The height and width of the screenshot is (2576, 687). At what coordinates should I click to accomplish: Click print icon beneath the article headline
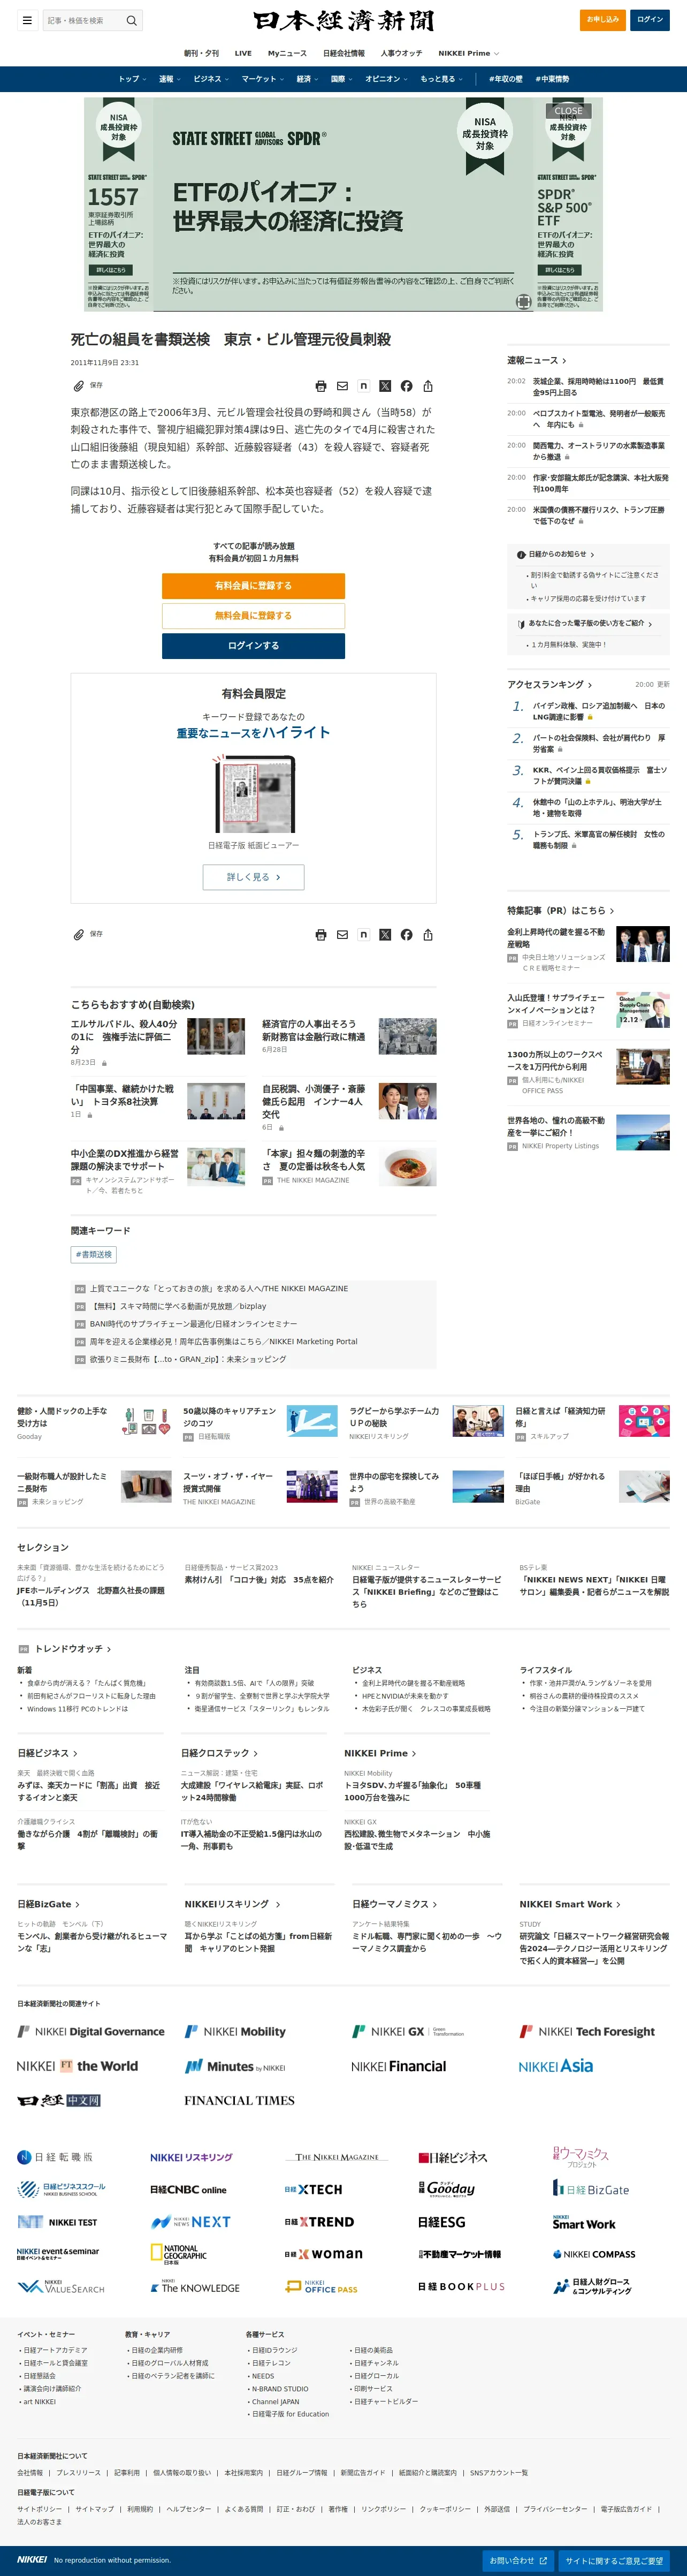coord(320,386)
